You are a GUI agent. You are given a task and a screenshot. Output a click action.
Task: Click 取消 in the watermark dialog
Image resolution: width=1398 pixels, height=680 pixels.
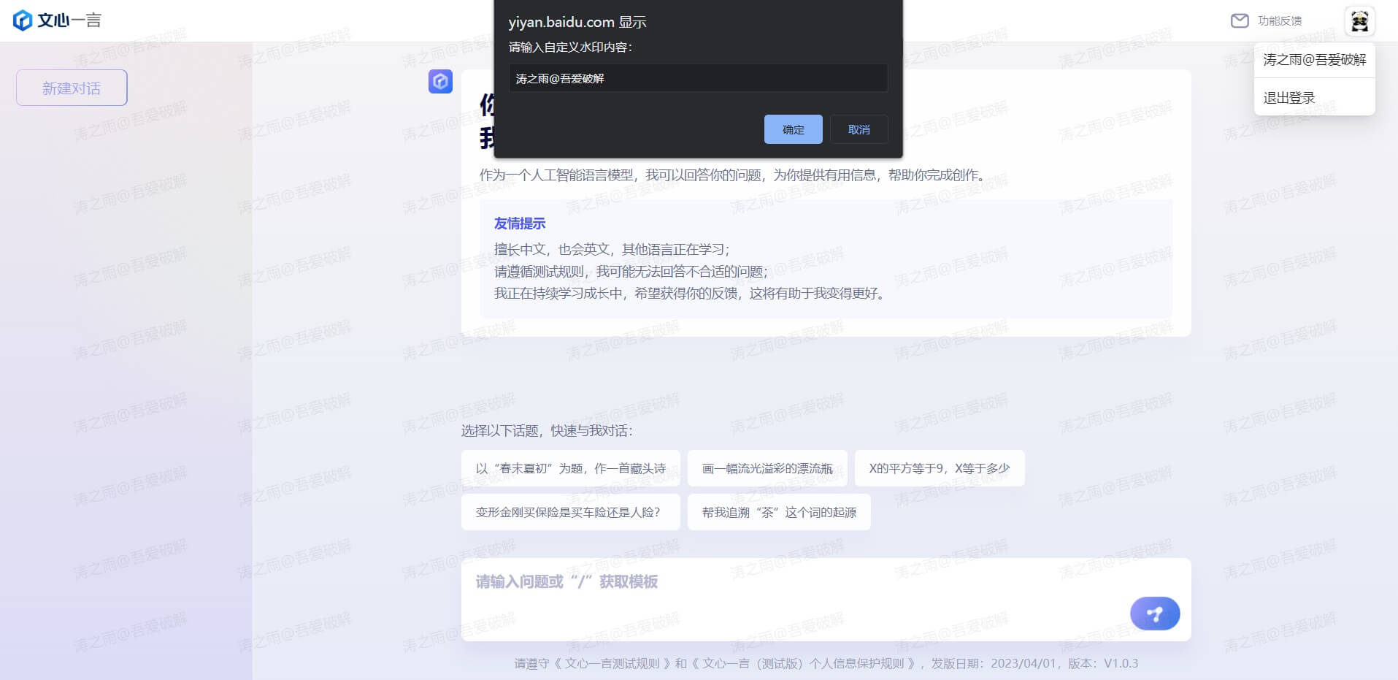pos(859,129)
